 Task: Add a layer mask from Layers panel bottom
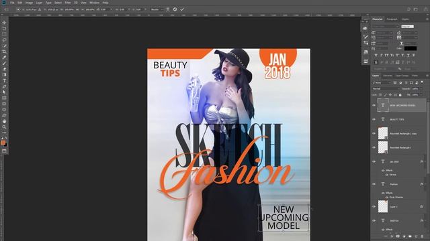398,236
